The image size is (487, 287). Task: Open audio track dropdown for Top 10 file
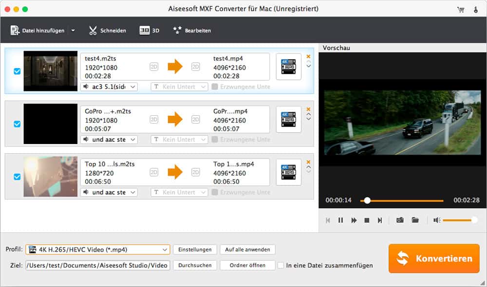coord(109,192)
